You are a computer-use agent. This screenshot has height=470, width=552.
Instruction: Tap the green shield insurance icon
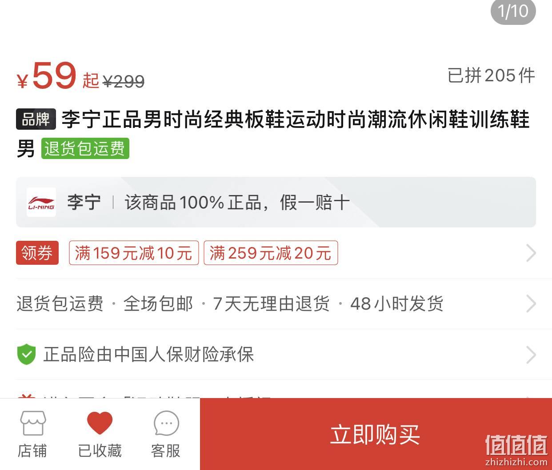point(26,354)
